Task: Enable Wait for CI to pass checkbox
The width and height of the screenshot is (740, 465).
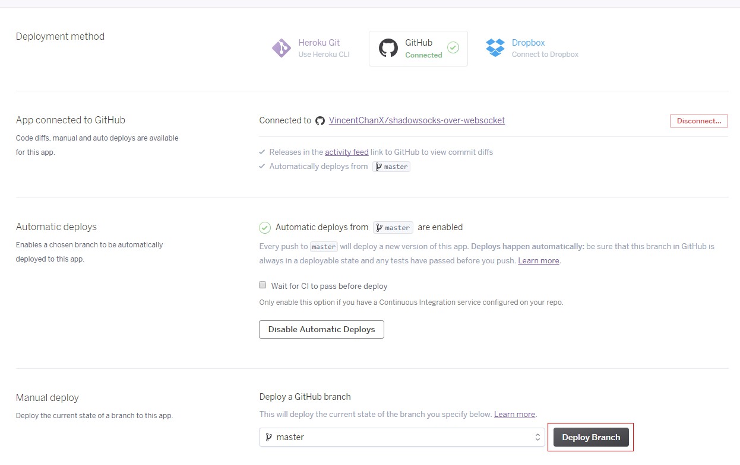Action: 263,285
